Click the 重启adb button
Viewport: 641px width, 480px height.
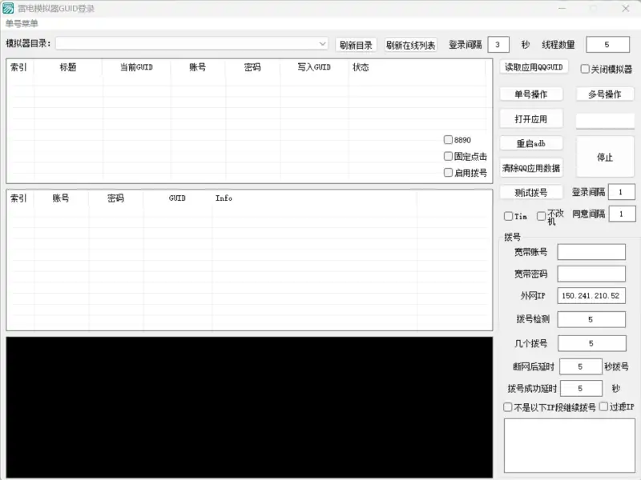pyautogui.click(x=532, y=144)
